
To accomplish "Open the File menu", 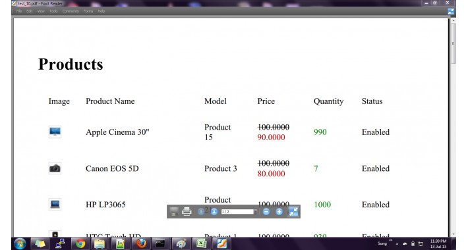I will click(19, 11).
